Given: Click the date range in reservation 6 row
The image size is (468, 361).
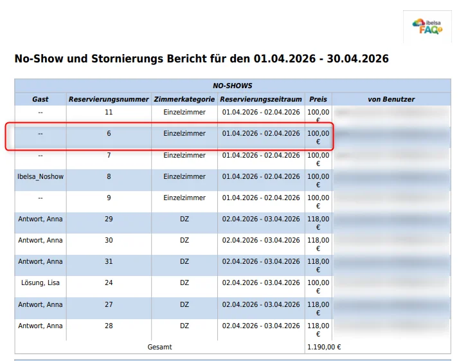Looking at the screenshot, I should click(261, 134).
